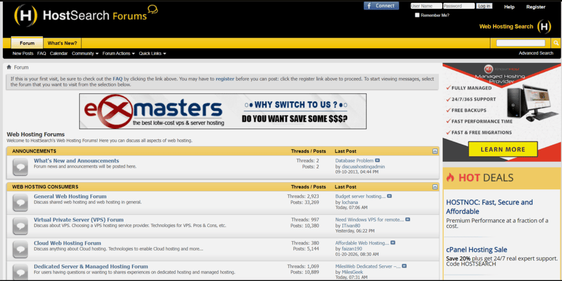Image resolution: width=562 pixels, height=281 pixels.
Task: Open Dedicated Server & Managed Hosting Forum
Action: (x=90, y=266)
